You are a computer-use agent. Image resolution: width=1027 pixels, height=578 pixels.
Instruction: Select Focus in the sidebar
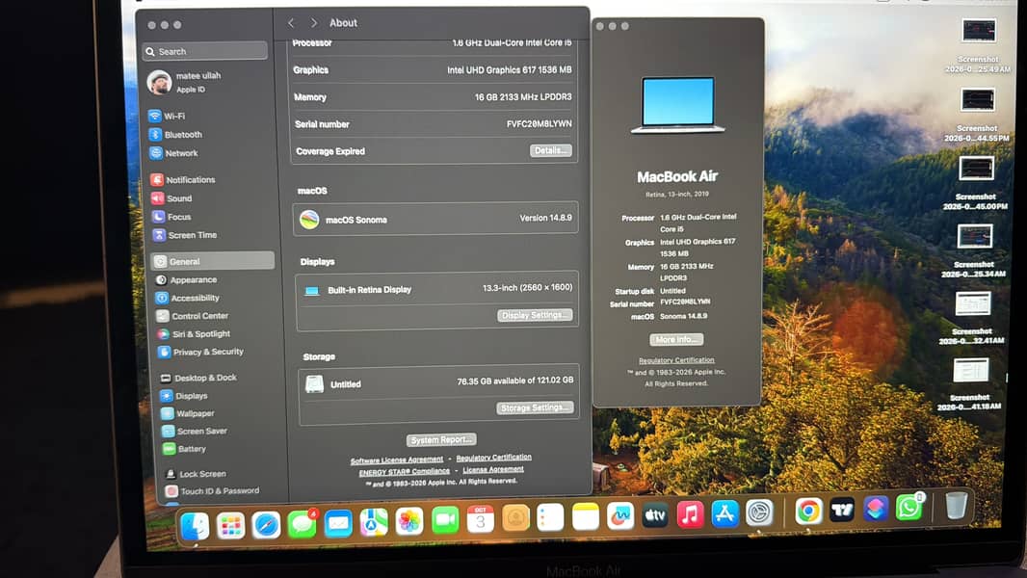[171, 217]
